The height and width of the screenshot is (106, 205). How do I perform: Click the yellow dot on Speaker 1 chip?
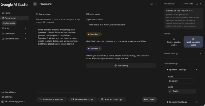pyautogui.click(x=89, y=34)
